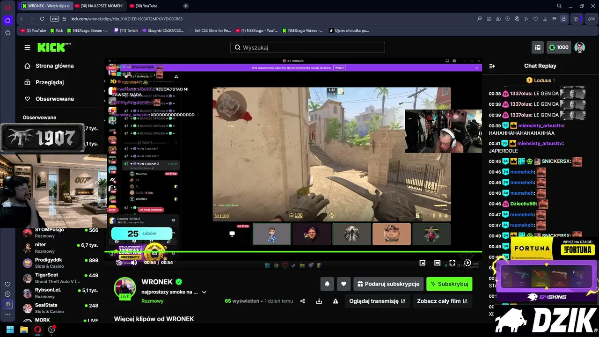Mute the clip's volume
599x337 pixels.
pyautogui.click(x=134, y=263)
